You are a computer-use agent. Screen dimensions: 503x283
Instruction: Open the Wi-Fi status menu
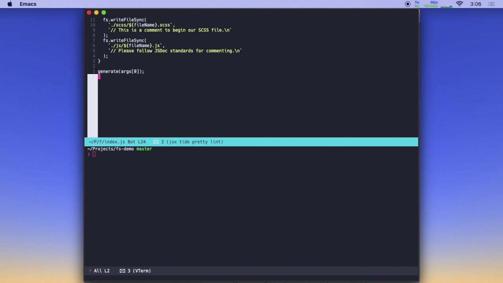(x=459, y=4)
